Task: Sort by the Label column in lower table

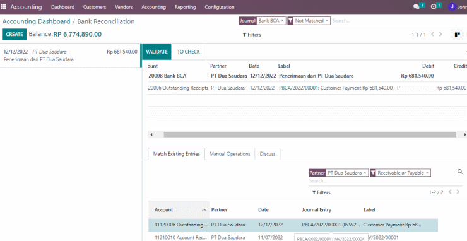Action: [369, 209]
